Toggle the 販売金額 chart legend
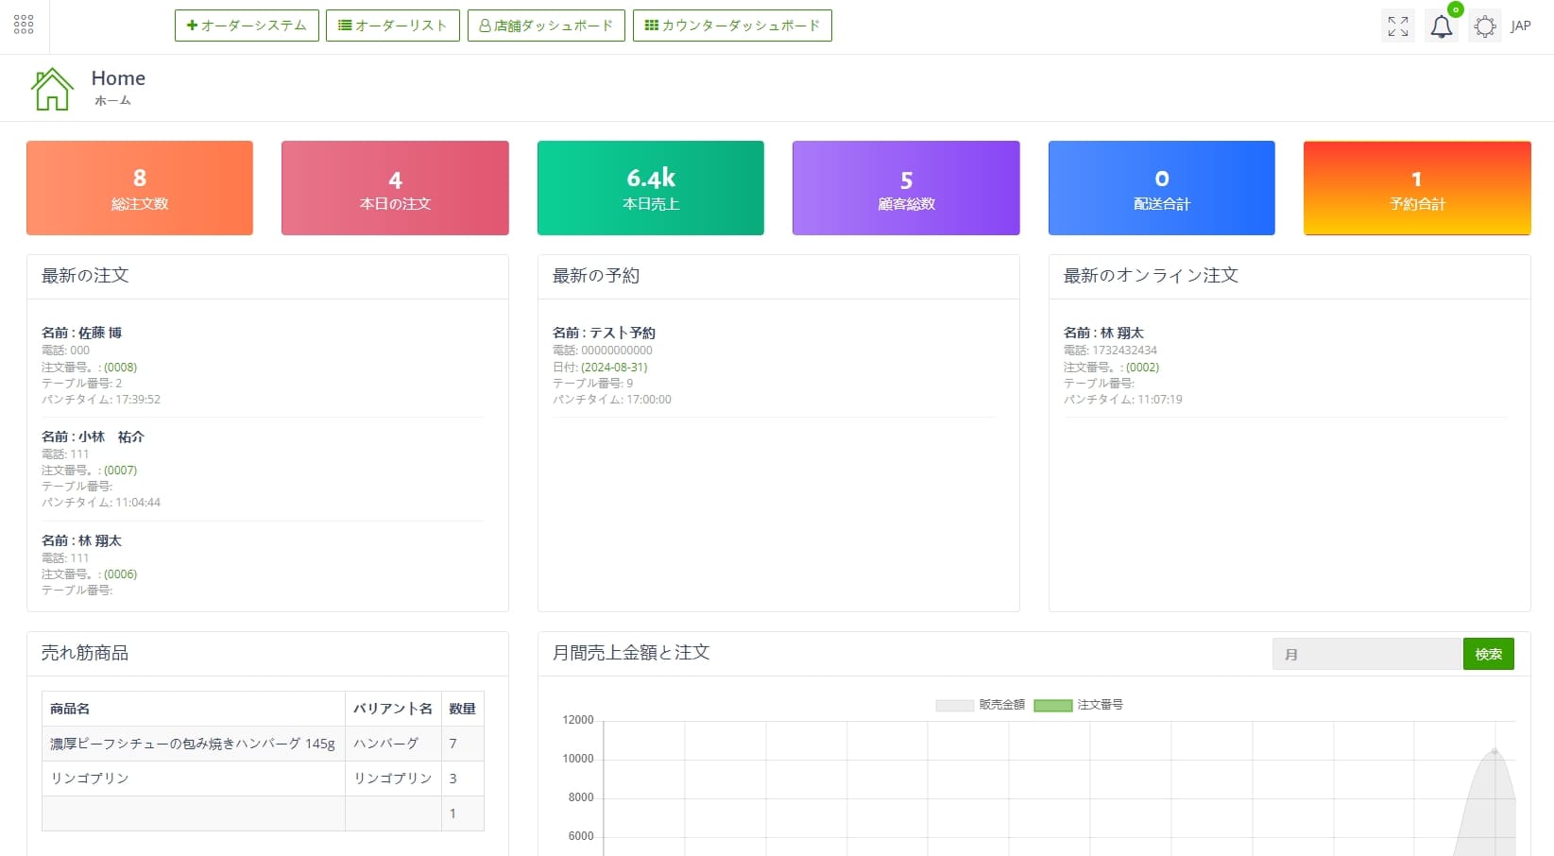The image size is (1554, 856). click(x=981, y=705)
